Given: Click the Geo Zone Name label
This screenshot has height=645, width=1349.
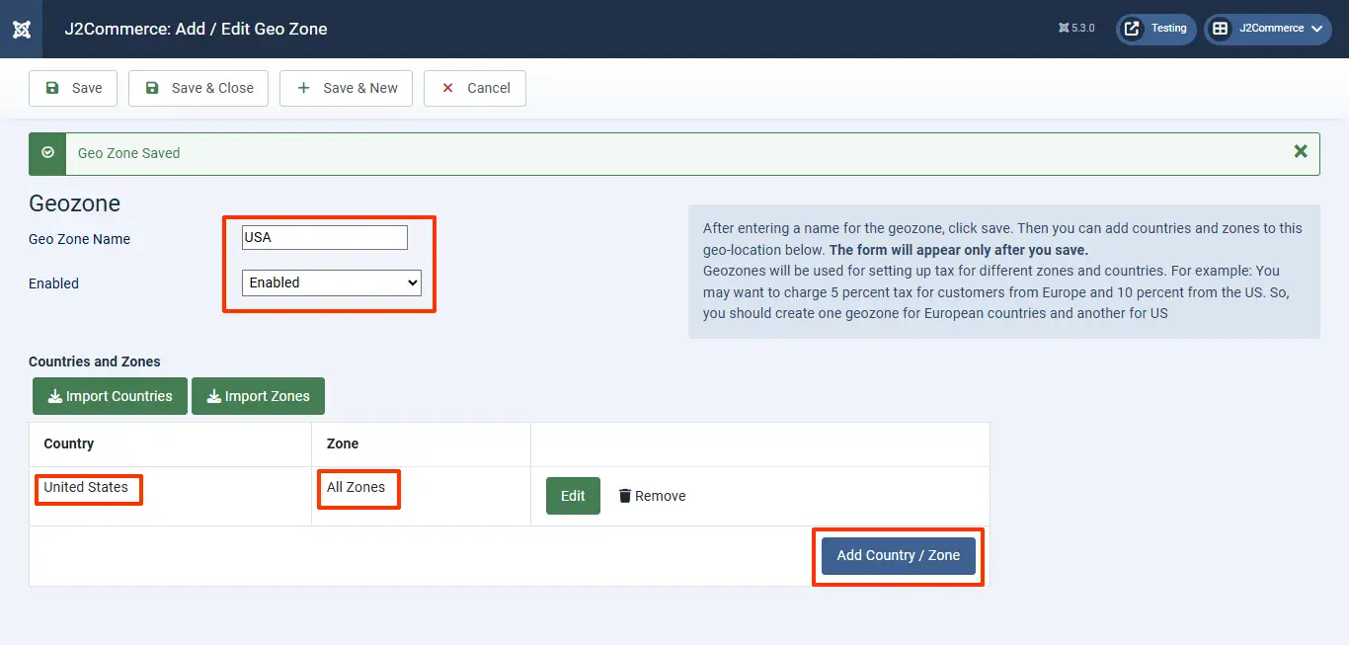Looking at the screenshot, I should pos(79,239).
